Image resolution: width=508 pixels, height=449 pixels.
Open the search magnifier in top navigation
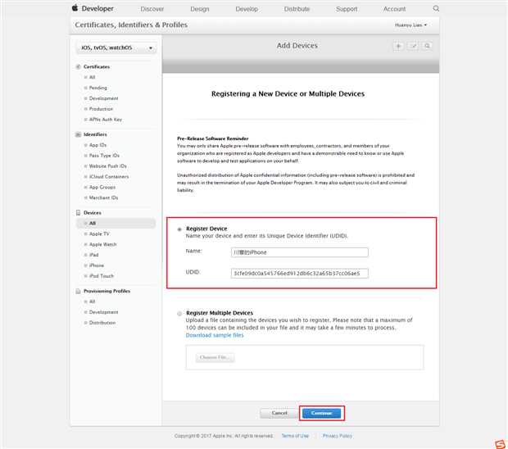(x=436, y=8)
